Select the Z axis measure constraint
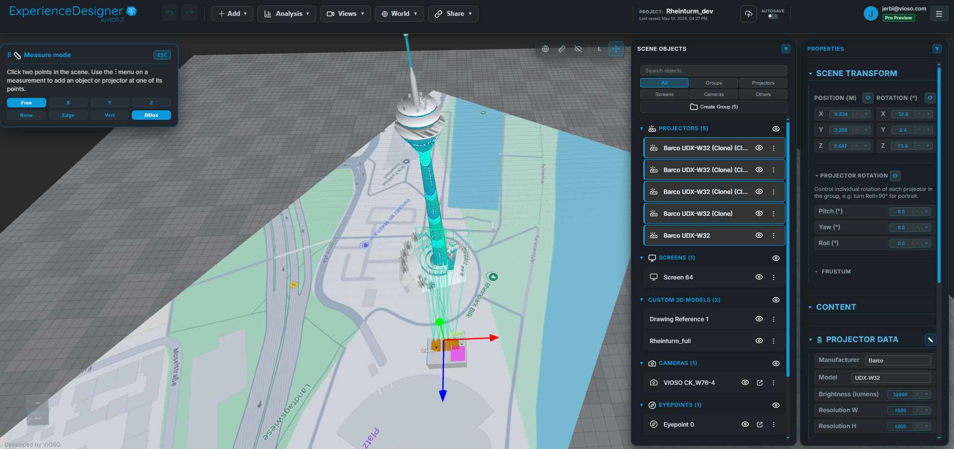The image size is (954, 449). pyautogui.click(x=151, y=102)
